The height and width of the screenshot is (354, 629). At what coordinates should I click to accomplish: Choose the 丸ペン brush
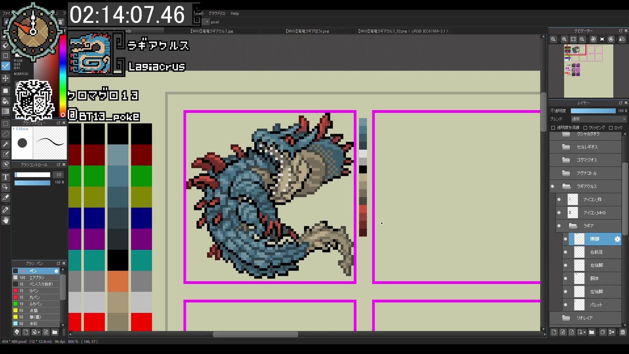pos(36,297)
